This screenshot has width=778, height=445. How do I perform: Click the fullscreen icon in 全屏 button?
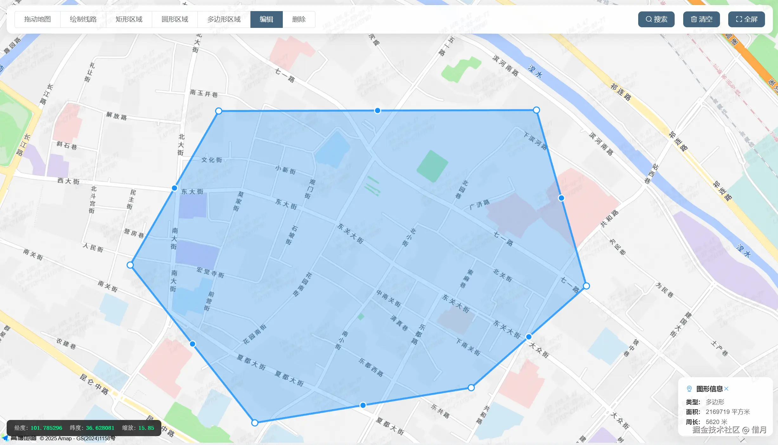739,19
